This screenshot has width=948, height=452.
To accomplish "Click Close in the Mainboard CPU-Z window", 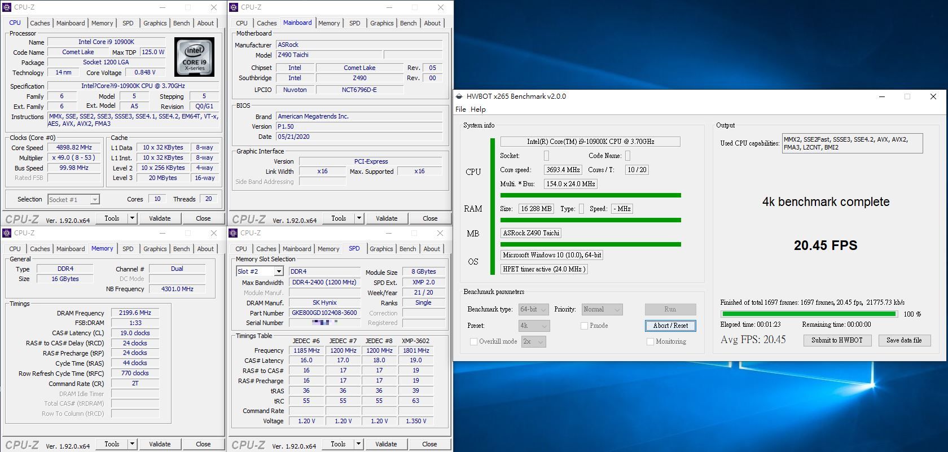I will pyautogui.click(x=430, y=218).
